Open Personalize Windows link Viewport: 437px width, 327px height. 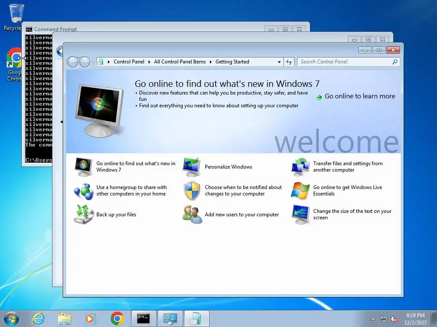point(228,167)
